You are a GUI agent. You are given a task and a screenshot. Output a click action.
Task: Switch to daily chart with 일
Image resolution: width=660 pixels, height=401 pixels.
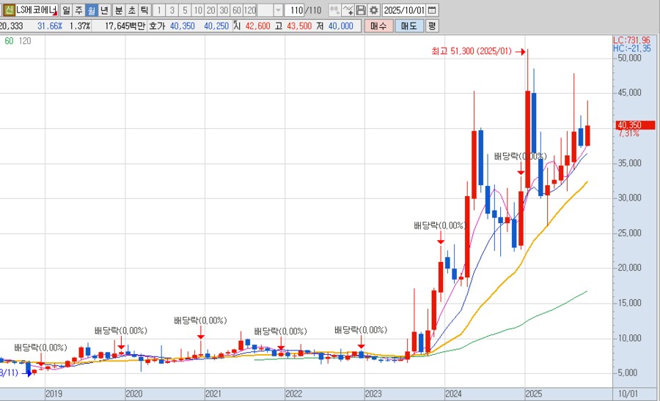pos(66,10)
